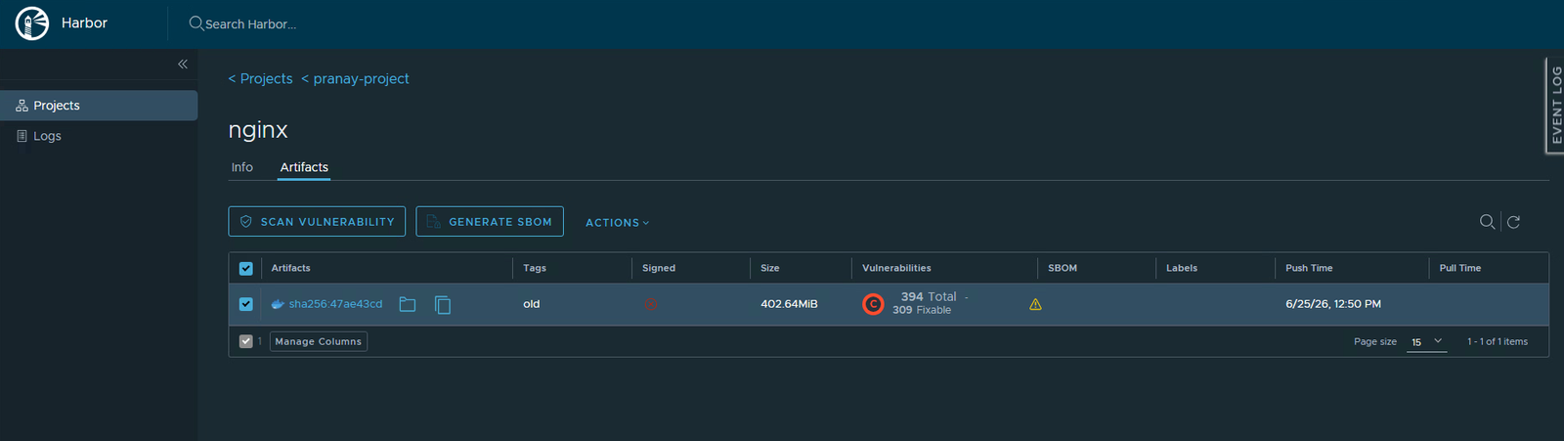Click the push time 6/25/26, 12:50 PM
The height and width of the screenshot is (441, 1564).
(x=1333, y=304)
